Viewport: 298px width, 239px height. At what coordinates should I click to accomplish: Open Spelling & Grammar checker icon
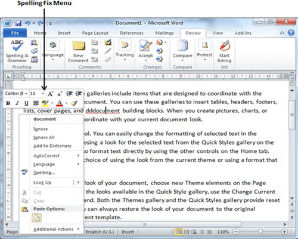coord(17,45)
